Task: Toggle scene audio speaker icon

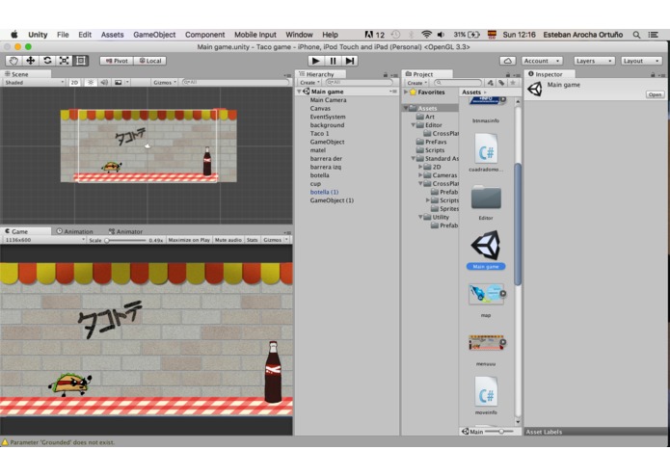Action: [104, 83]
